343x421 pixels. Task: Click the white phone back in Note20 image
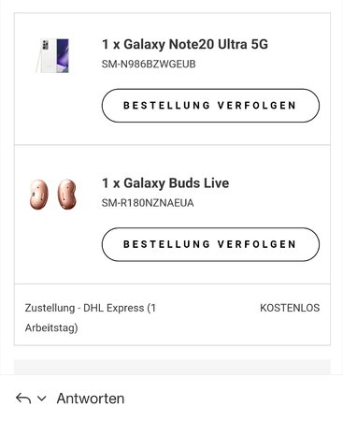(49, 56)
